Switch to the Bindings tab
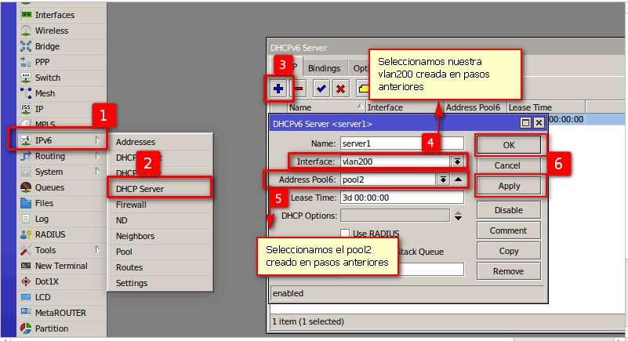Viewport: 628px width, 341px height. point(324,68)
